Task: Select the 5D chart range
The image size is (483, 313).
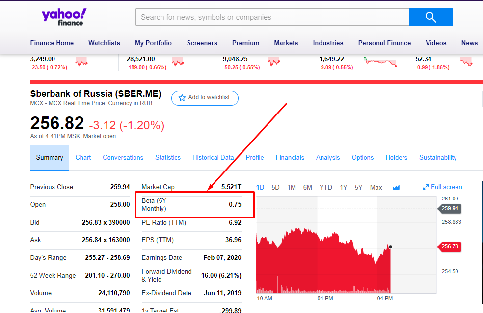Action: [275, 188]
